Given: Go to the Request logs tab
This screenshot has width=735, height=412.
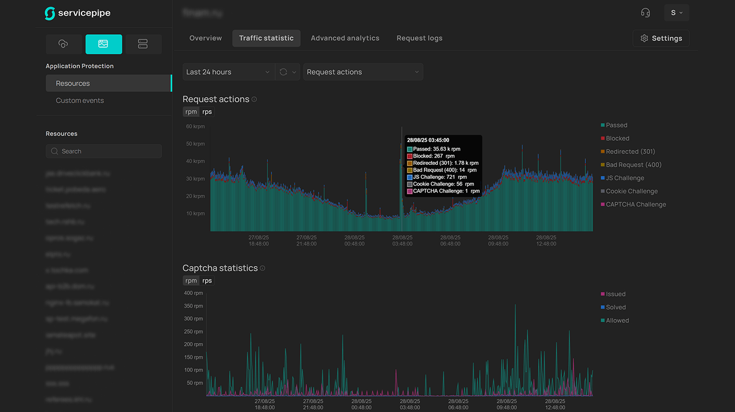Looking at the screenshot, I should point(419,38).
